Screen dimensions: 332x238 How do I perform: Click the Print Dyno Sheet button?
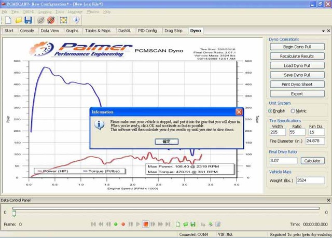(297, 84)
